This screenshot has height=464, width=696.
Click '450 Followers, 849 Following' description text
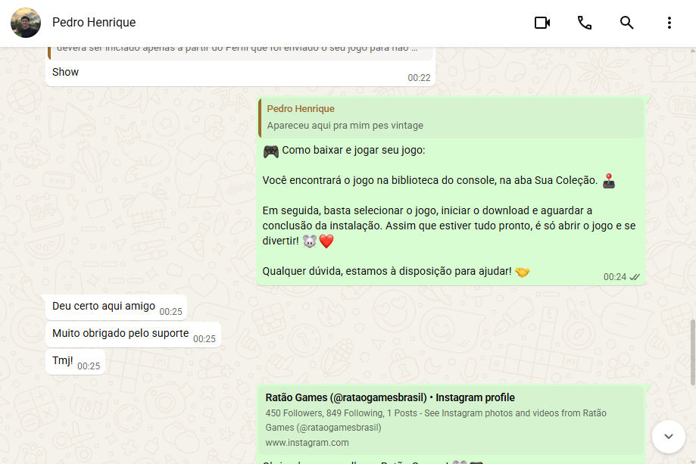[x=436, y=420]
